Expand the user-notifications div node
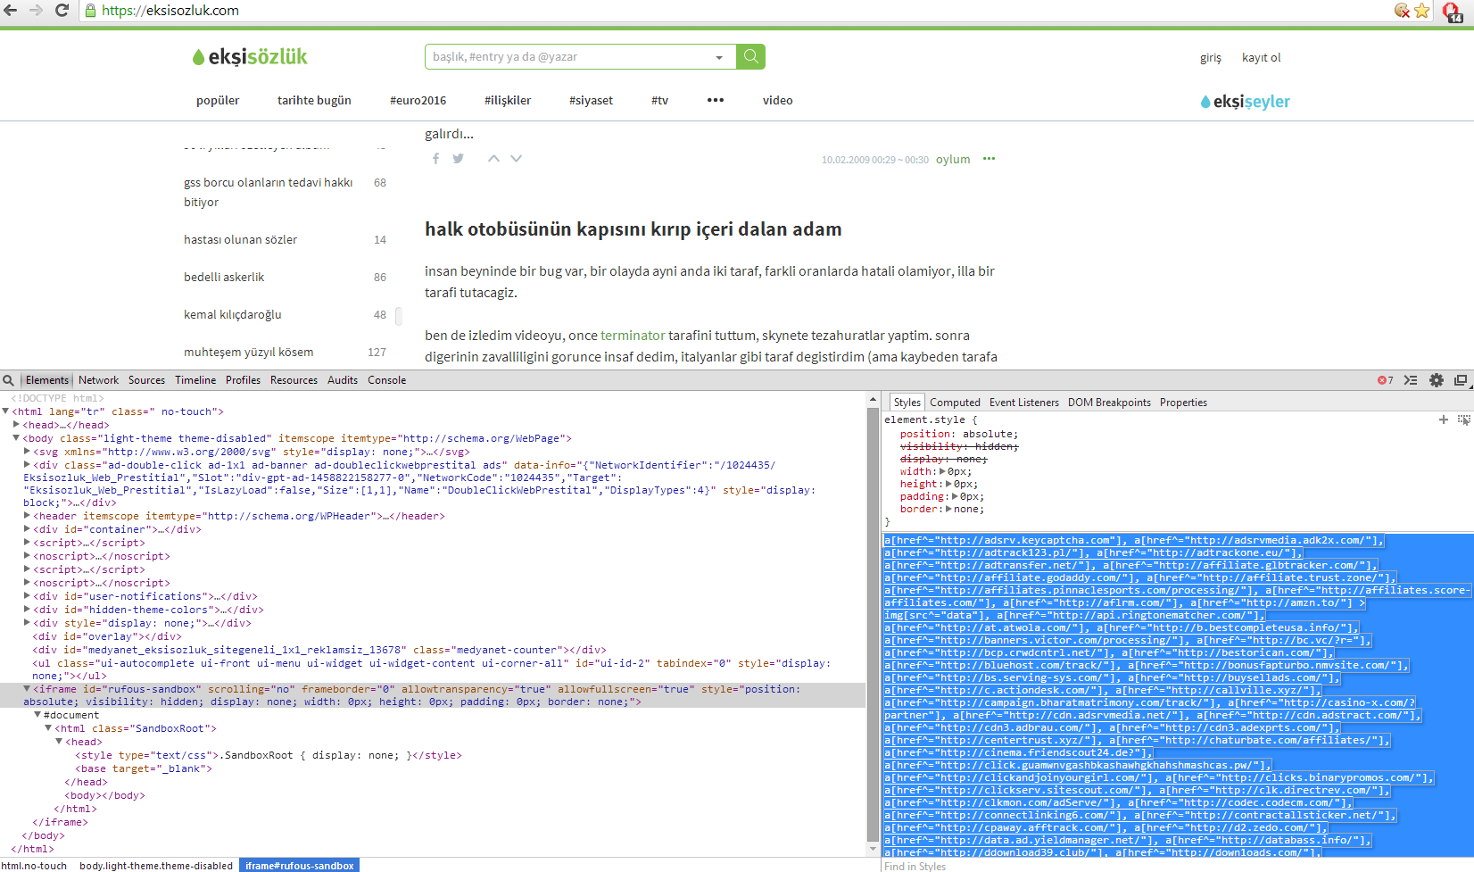The width and height of the screenshot is (1474, 872). click(x=27, y=596)
